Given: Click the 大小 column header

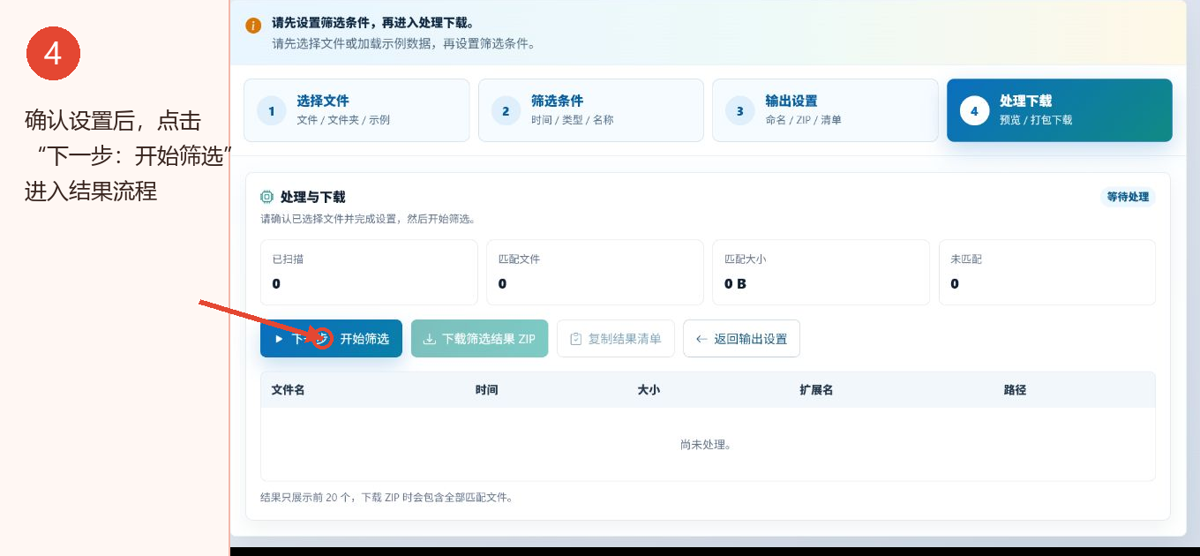Looking at the screenshot, I should point(649,389).
